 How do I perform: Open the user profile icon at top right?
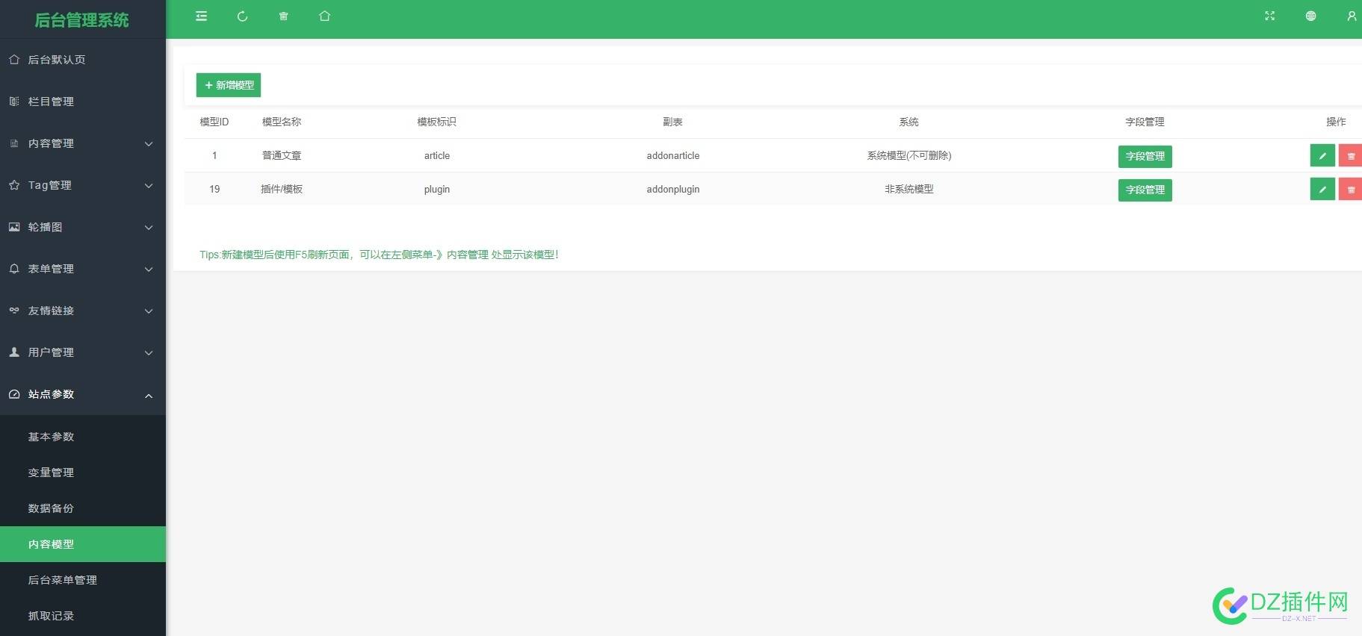(x=1352, y=16)
